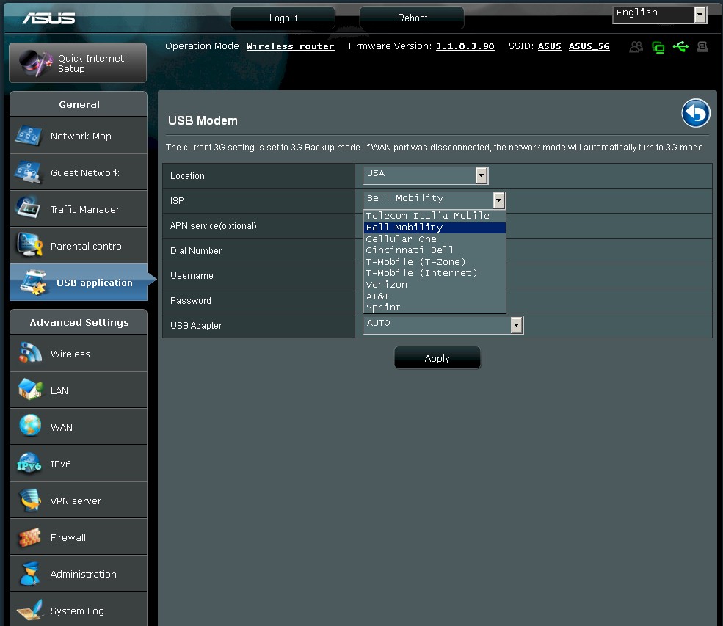Click the General section header

[79, 104]
